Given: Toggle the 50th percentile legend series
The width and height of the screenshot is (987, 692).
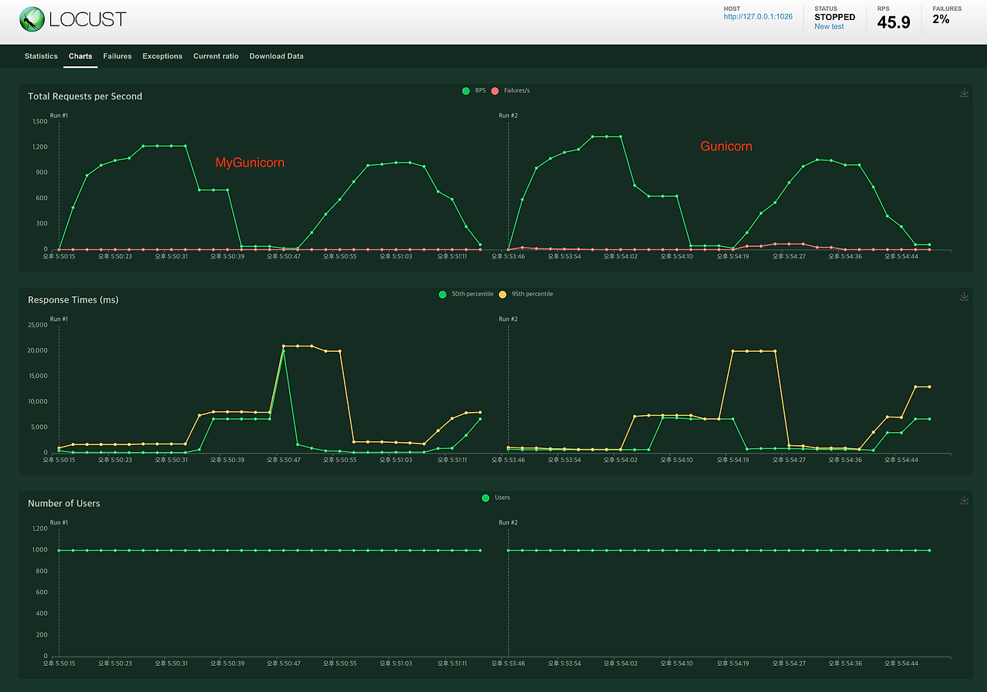Looking at the screenshot, I should point(466,294).
